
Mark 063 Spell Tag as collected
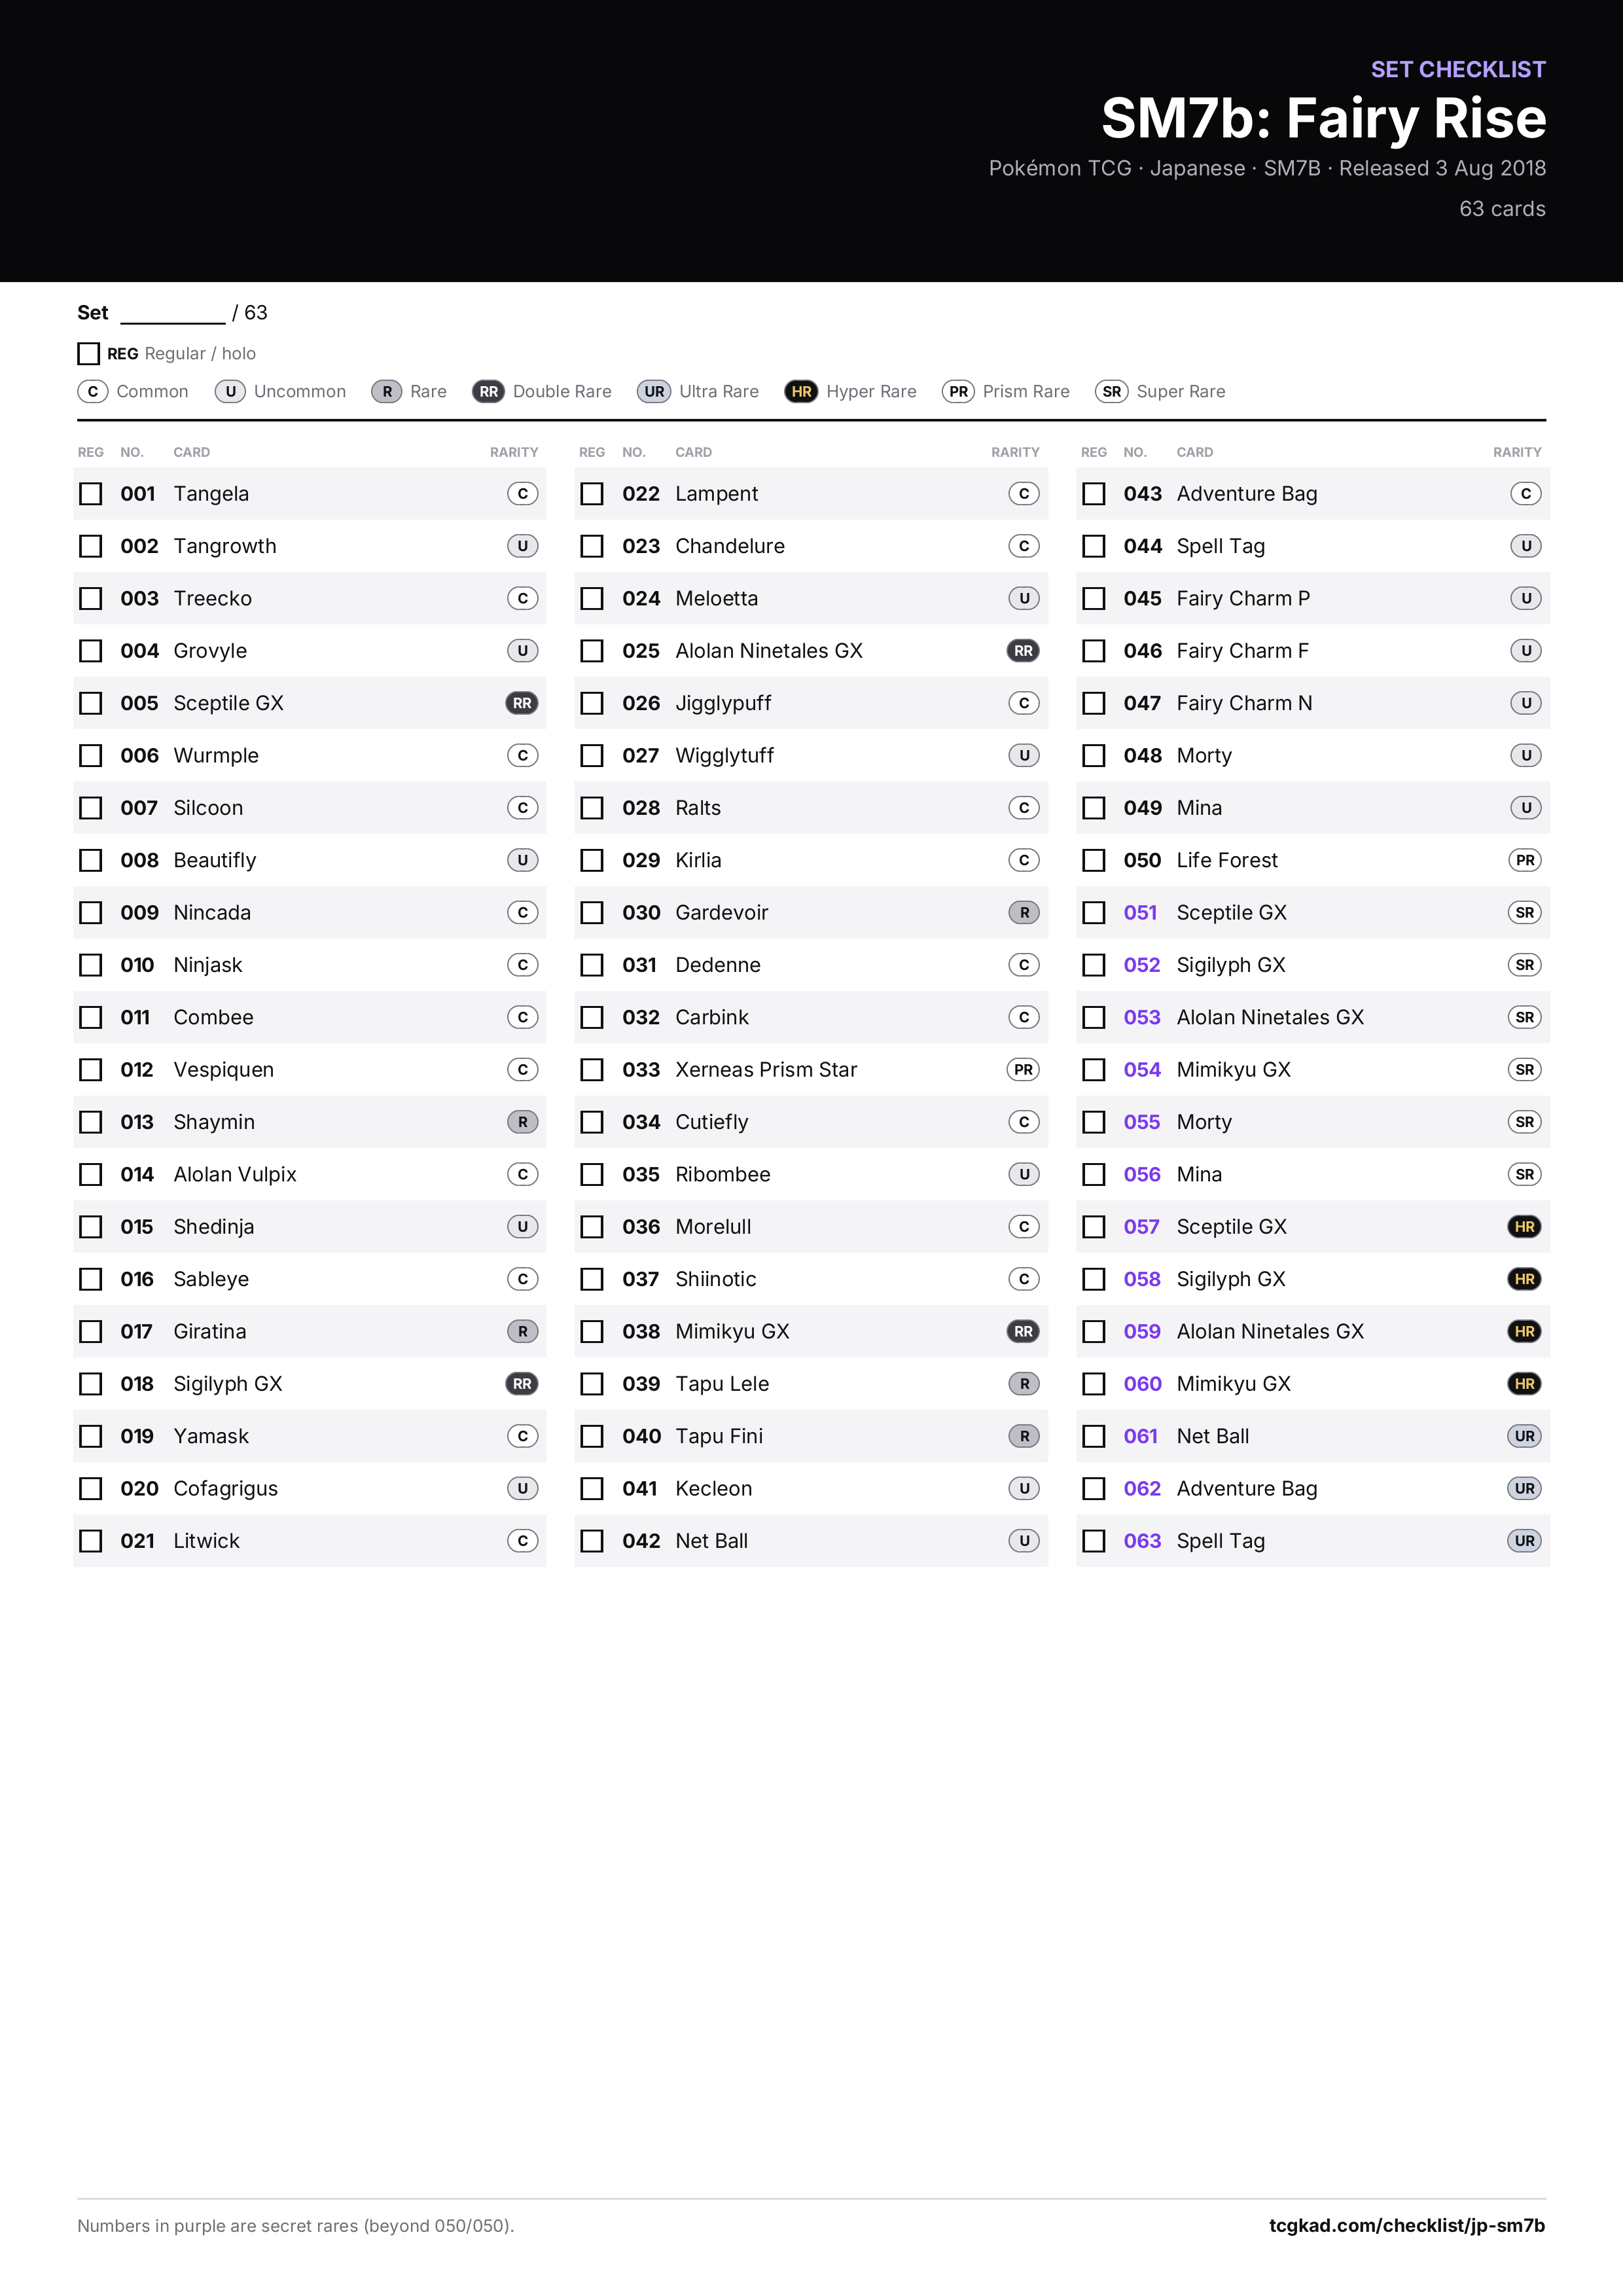tap(1094, 1541)
